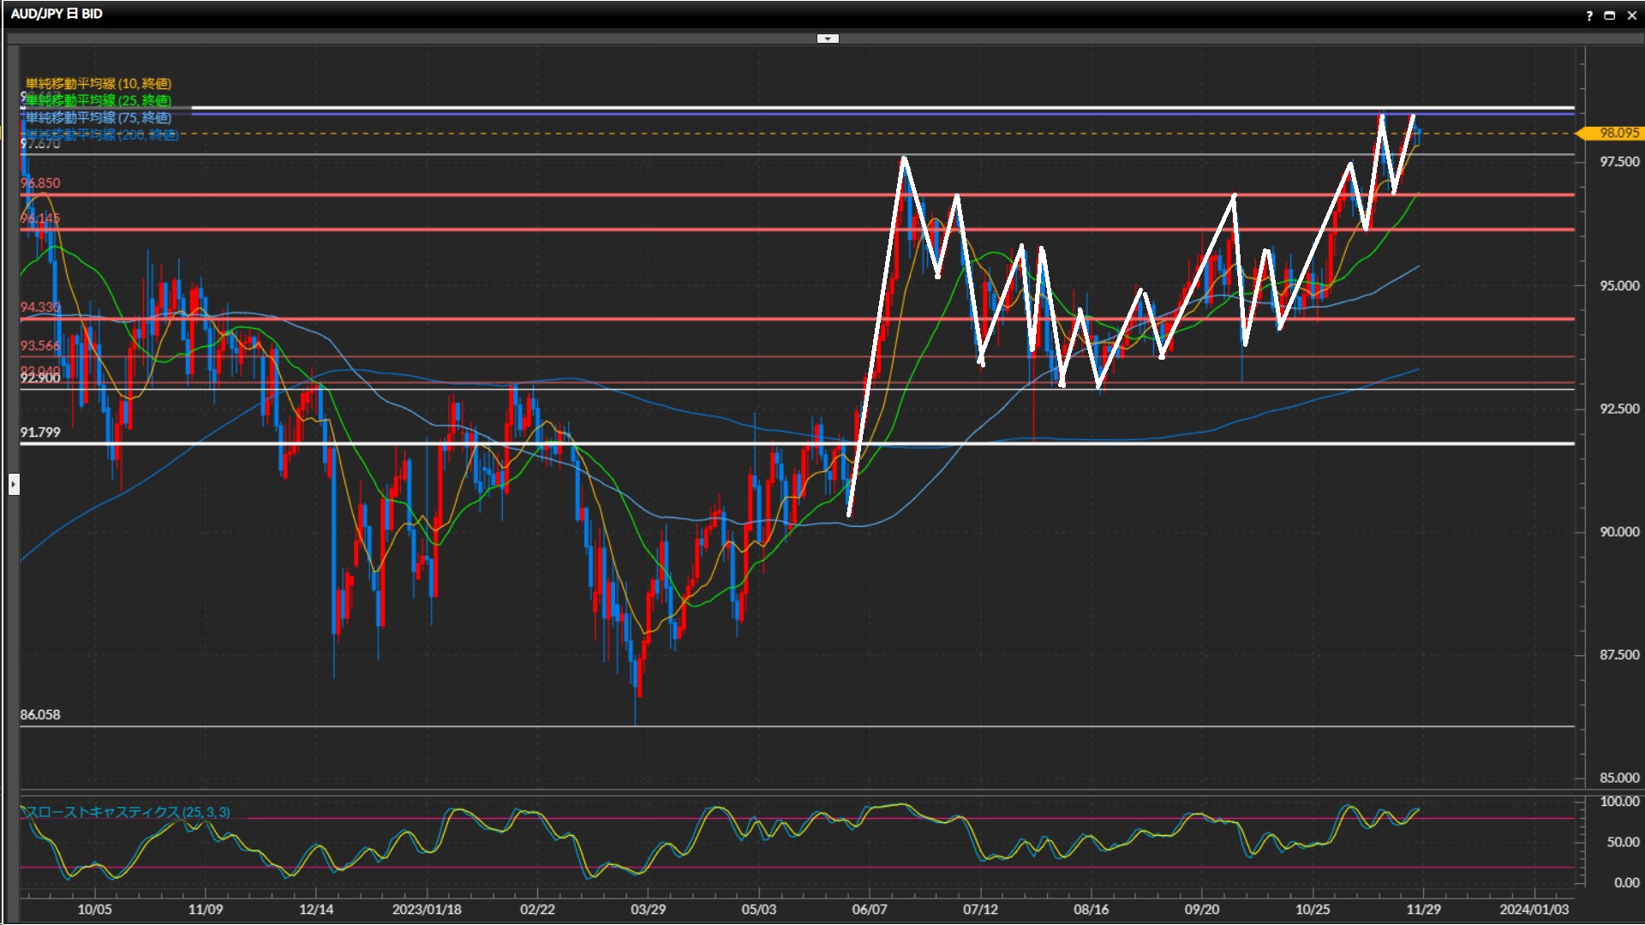The height and width of the screenshot is (925, 1645).
Task: Select the 10-period moving average label
Action: [x=99, y=83]
